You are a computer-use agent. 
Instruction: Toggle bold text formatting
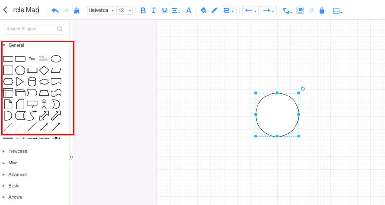[143, 10]
